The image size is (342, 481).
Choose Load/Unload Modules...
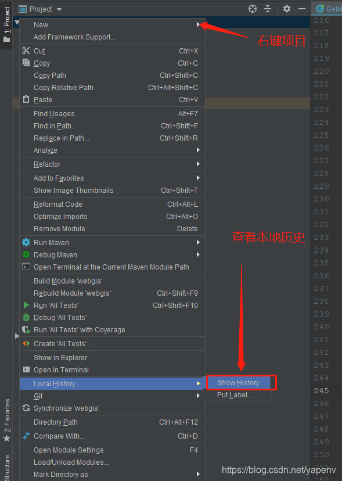point(112,462)
